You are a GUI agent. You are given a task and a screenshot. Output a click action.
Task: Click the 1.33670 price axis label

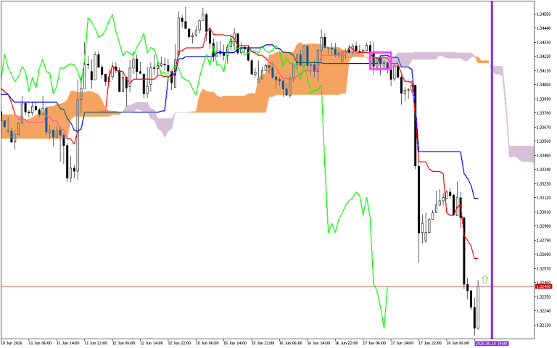point(544,127)
